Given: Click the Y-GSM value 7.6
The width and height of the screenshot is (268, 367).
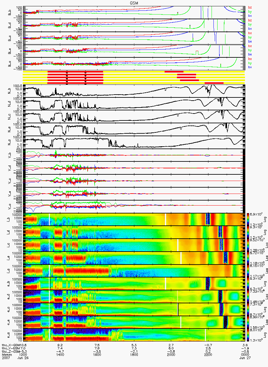Looking at the screenshot, I should tap(97, 348).
